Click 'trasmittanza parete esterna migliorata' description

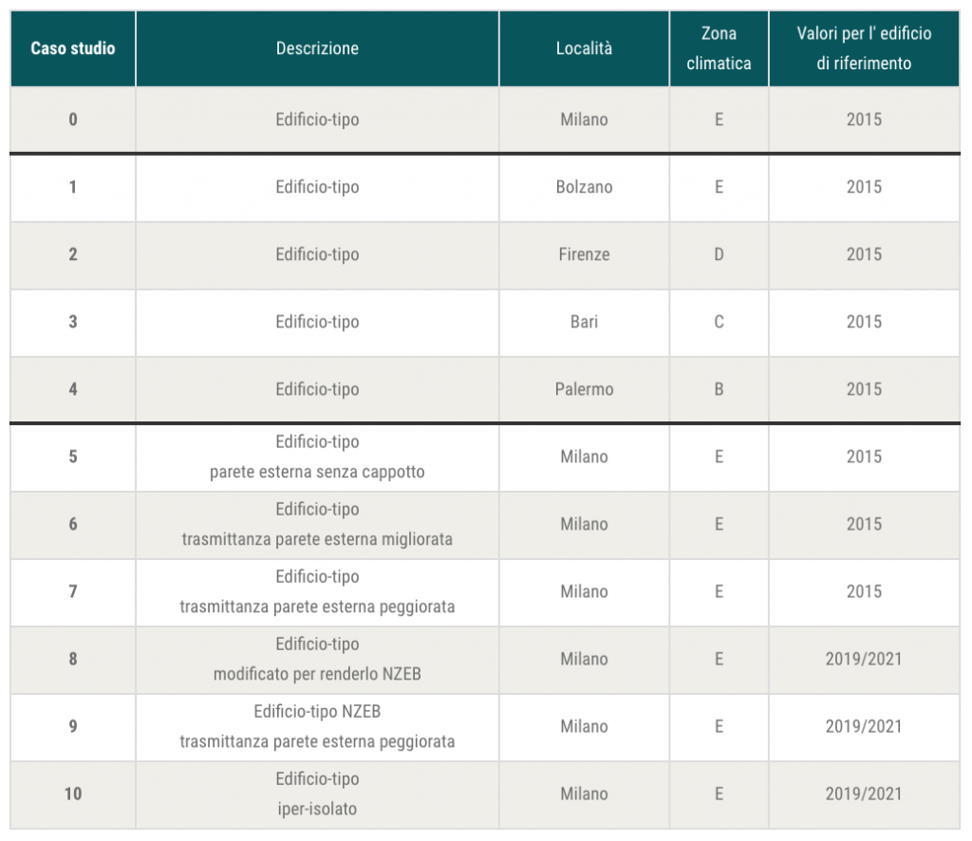[317, 540]
